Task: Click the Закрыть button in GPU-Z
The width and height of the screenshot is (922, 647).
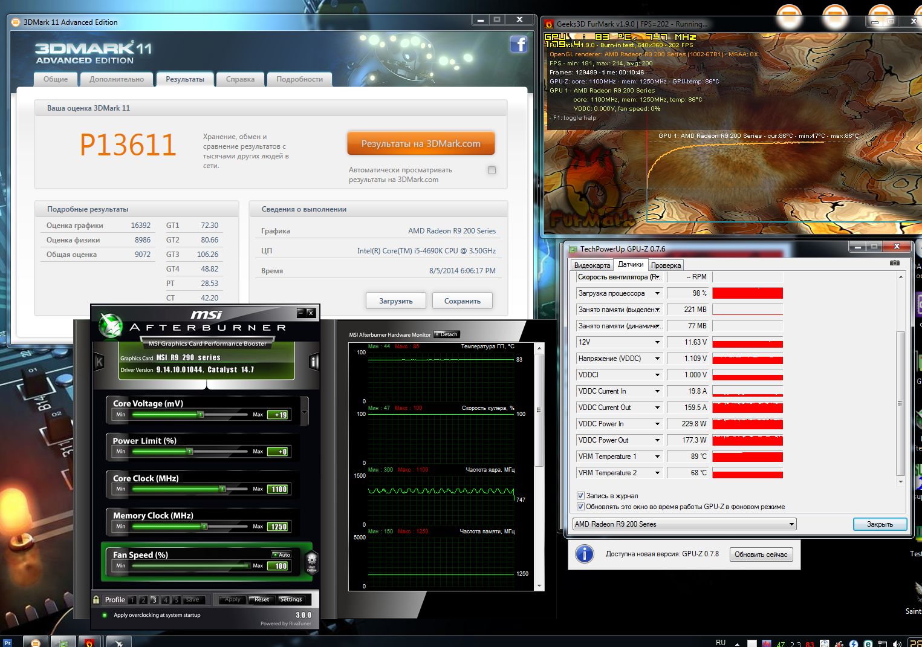Action: 880,524
